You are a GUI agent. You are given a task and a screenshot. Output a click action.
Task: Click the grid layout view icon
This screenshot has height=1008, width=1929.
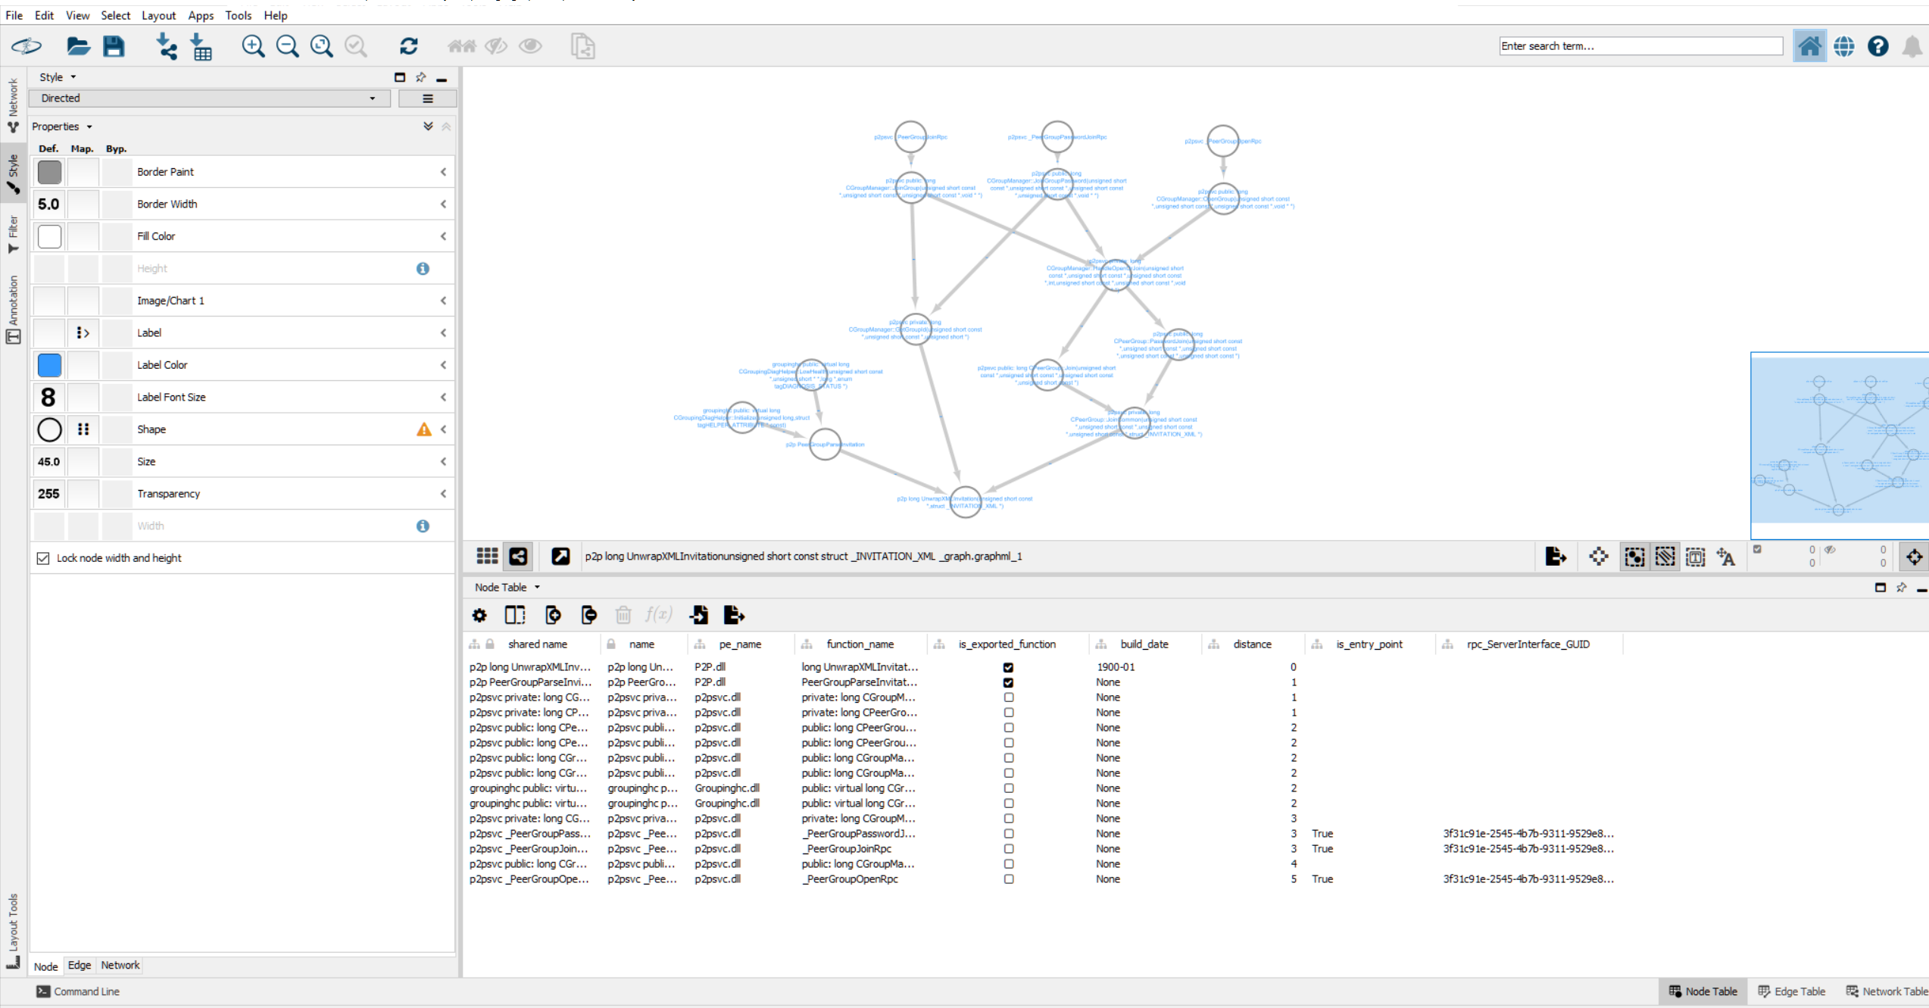click(487, 557)
